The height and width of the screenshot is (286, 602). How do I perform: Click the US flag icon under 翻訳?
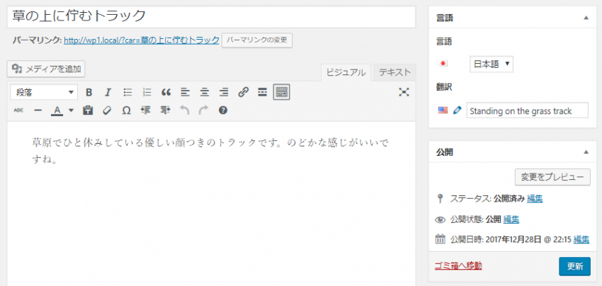(443, 110)
